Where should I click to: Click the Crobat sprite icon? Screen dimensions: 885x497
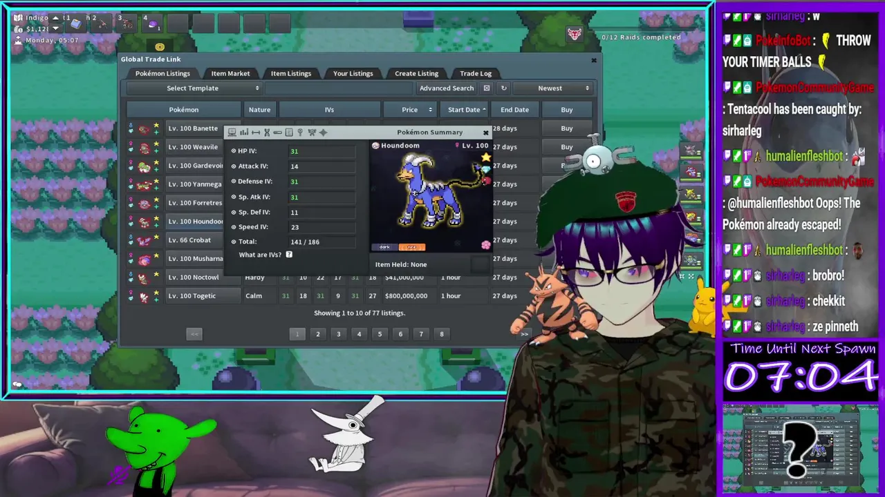(x=144, y=241)
